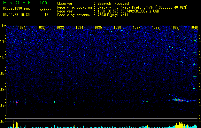201x128 pixels.
Task: Click the 1.1 frequency axis label
Action: coord(3,42)
